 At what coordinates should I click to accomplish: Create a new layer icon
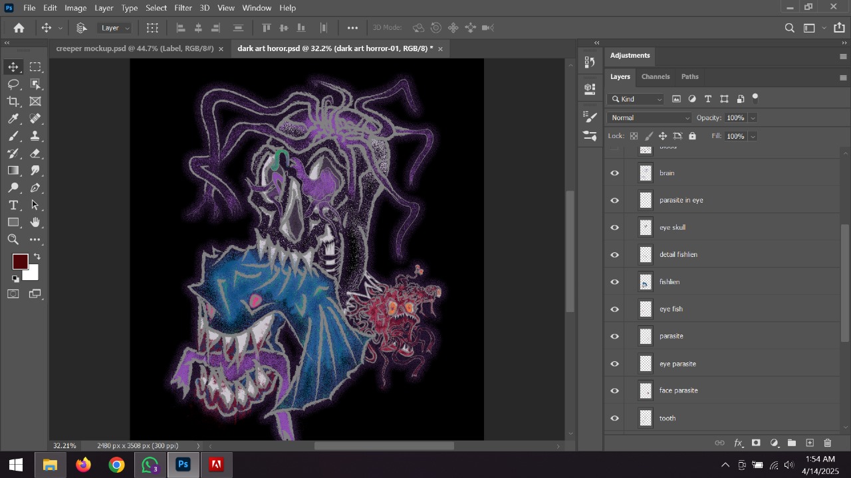pyautogui.click(x=810, y=443)
